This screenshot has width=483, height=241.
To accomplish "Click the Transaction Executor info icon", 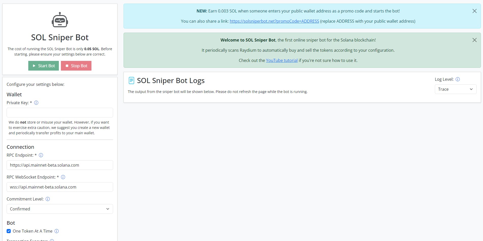I will tap(52, 240).
